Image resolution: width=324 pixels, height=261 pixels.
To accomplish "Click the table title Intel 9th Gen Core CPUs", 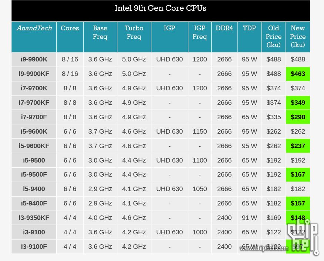I will pyautogui.click(x=161, y=8).
